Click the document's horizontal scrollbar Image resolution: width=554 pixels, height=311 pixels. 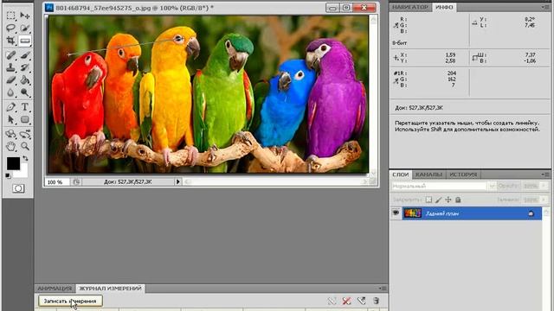coord(276,181)
